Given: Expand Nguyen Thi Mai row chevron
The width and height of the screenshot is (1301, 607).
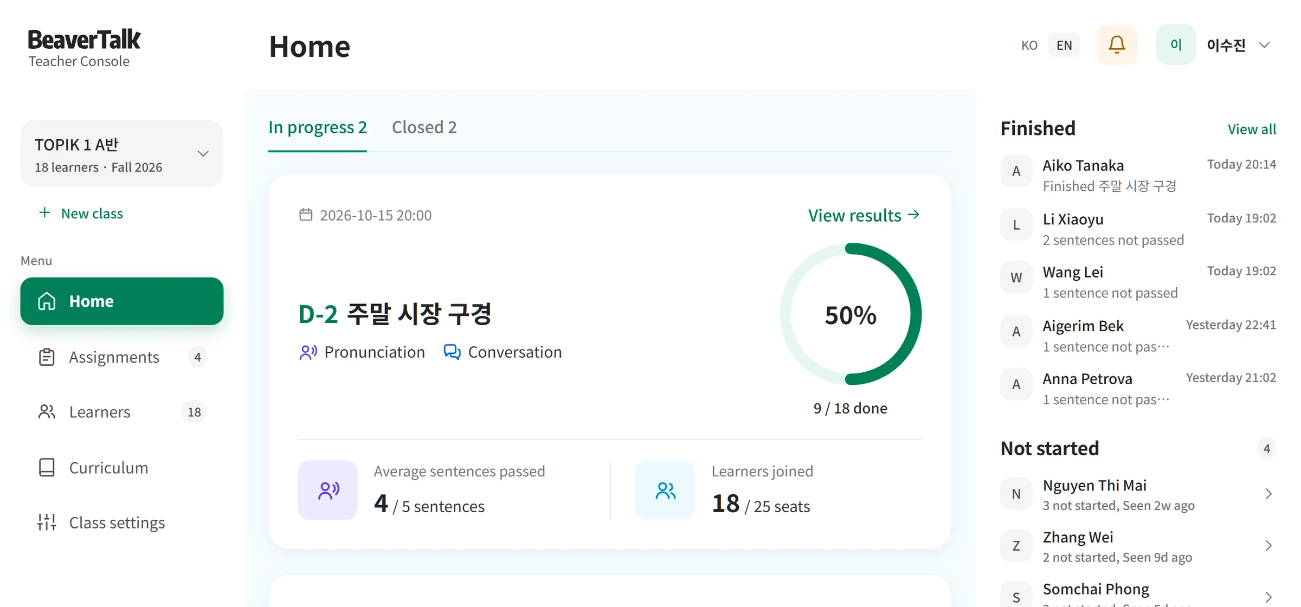Looking at the screenshot, I should [x=1268, y=494].
